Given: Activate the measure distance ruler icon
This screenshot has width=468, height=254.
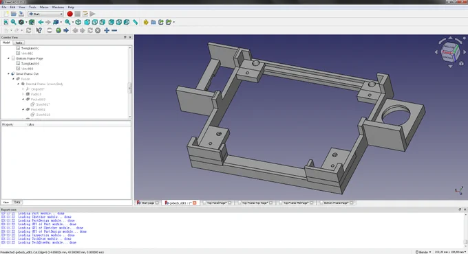Looking at the screenshot, I should point(135,22).
